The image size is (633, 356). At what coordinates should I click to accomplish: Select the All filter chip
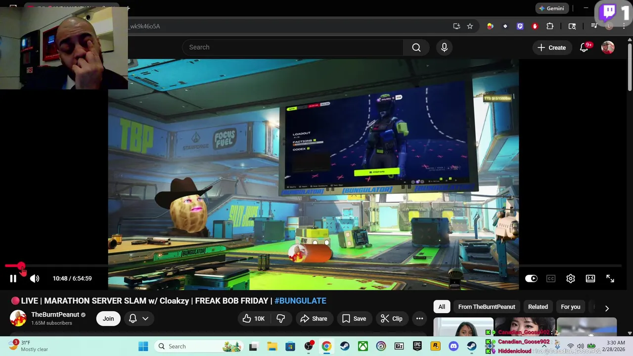pyautogui.click(x=442, y=307)
